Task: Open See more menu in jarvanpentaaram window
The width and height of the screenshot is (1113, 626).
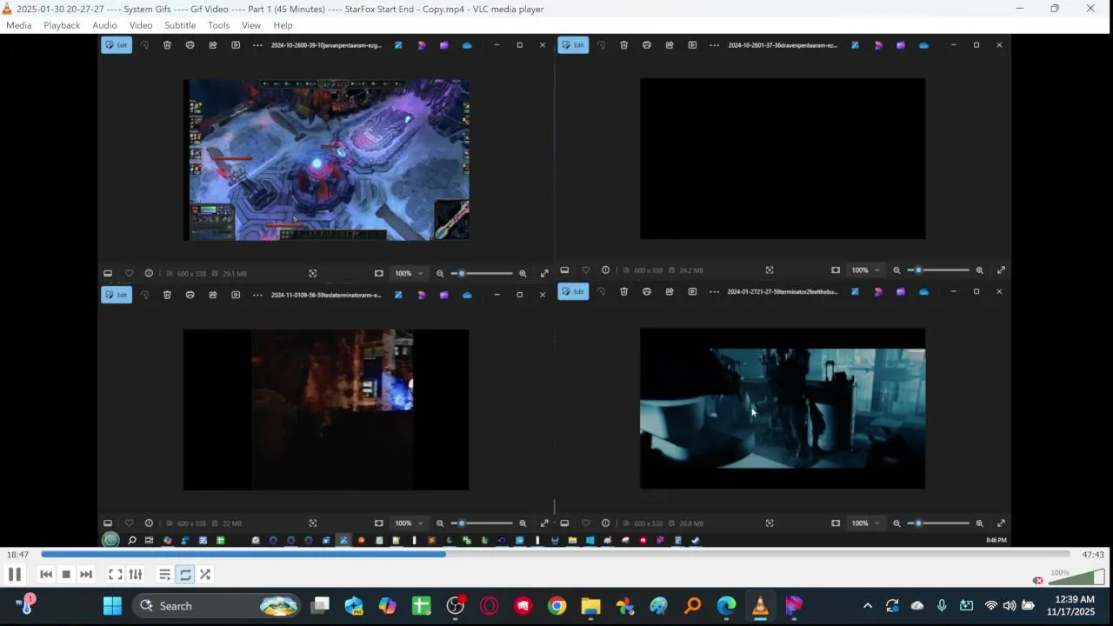Action: 257,45
